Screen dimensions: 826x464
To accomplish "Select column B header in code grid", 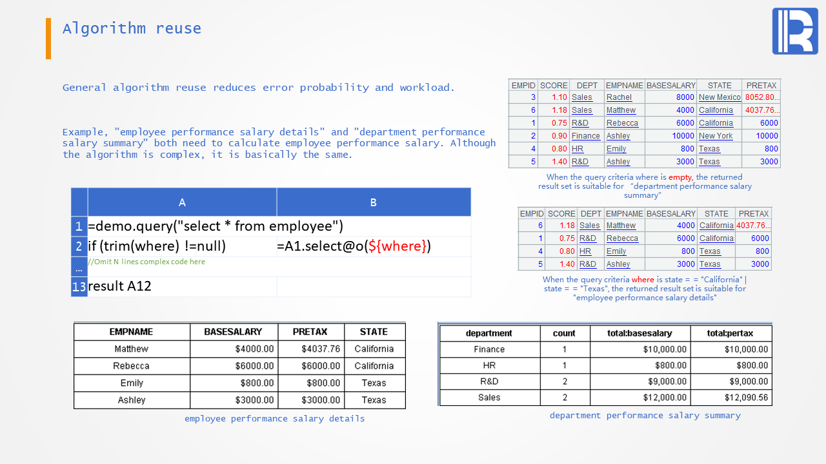I will tap(374, 202).
